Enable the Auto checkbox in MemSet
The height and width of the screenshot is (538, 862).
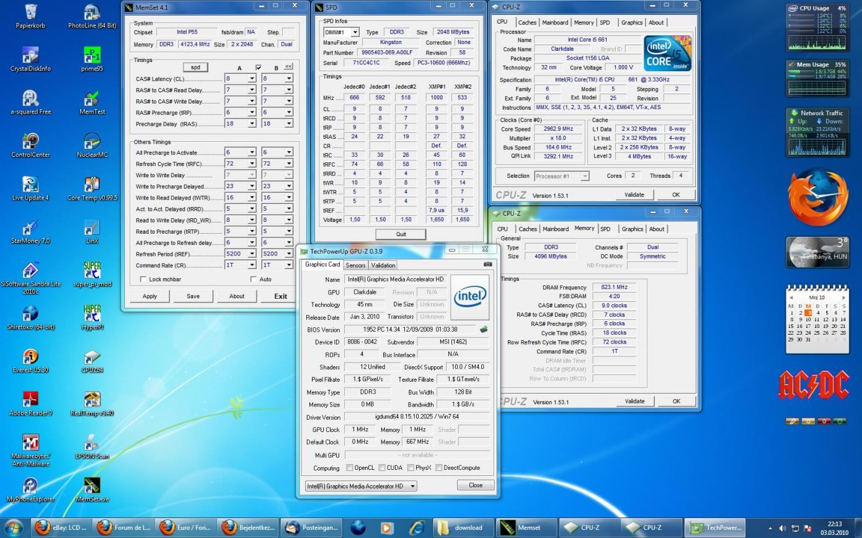click(253, 279)
